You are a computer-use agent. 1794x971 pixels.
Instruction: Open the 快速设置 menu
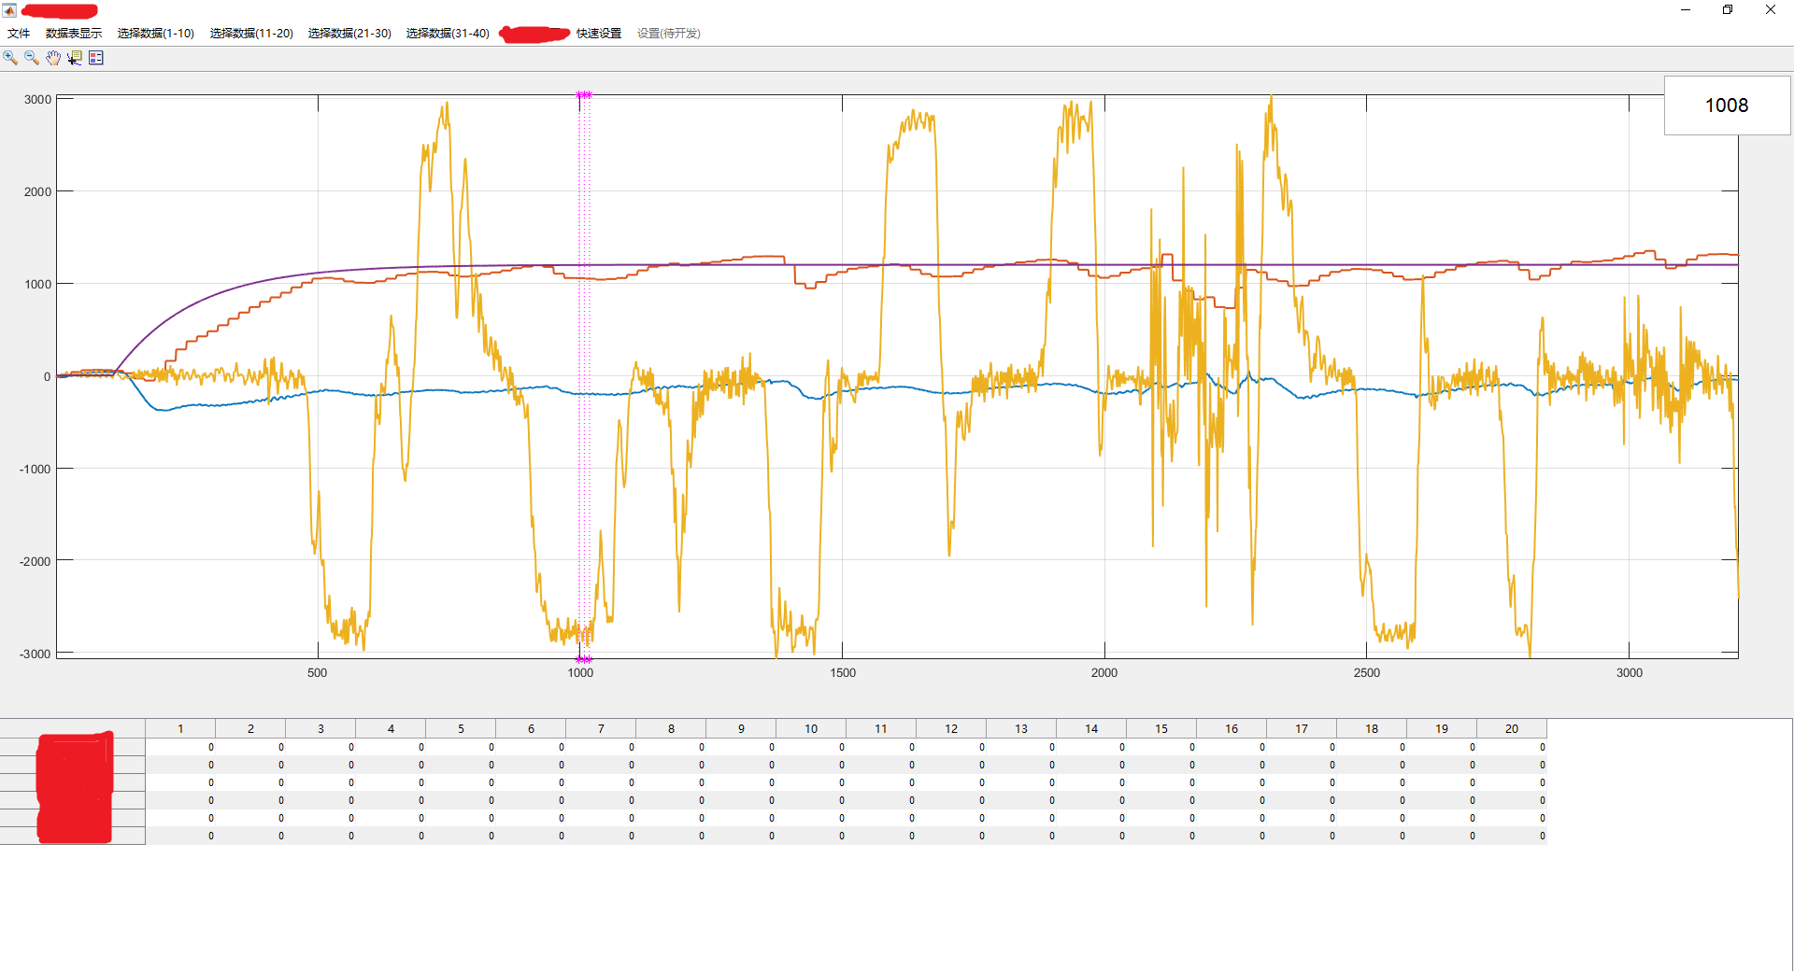point(599,34)
